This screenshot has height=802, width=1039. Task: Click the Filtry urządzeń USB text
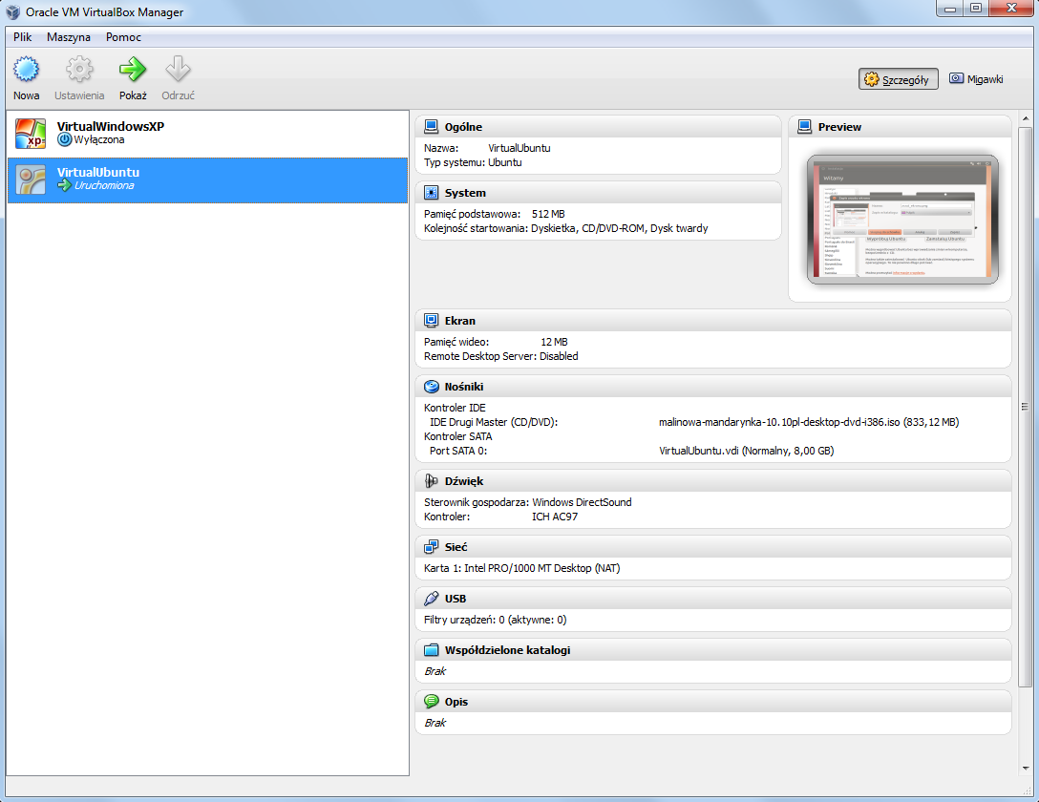[x=495, y=620]
